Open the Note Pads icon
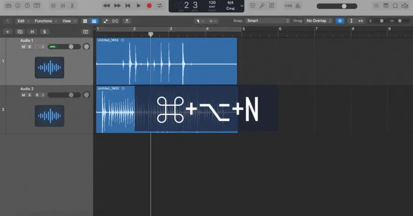 (x=386, y=6)
